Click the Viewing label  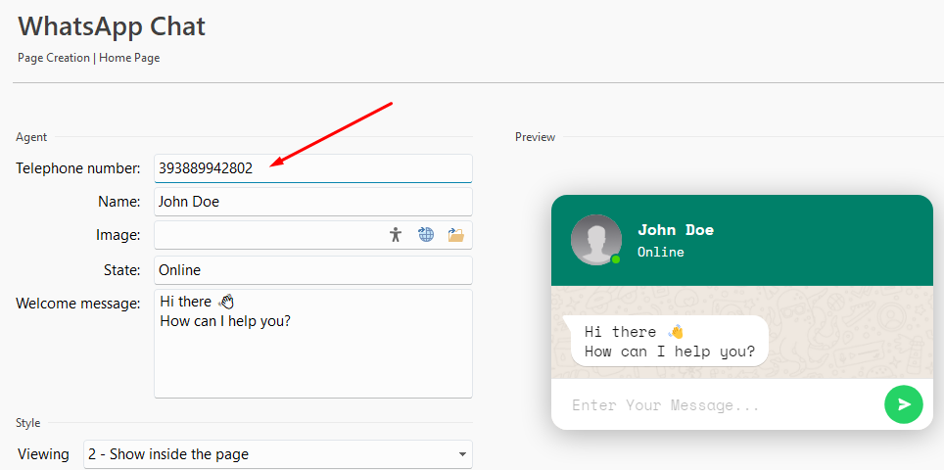(x=43, y=453)
